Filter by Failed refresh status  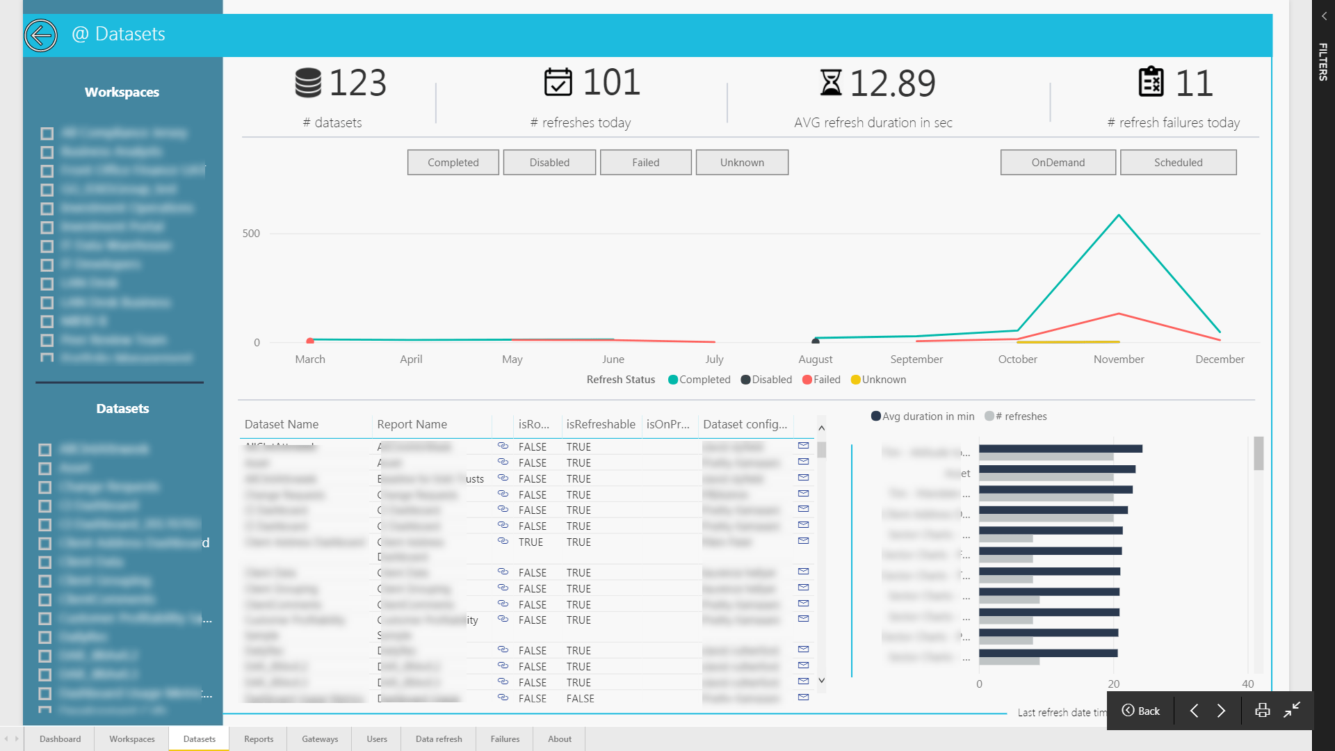coord(645,162)
